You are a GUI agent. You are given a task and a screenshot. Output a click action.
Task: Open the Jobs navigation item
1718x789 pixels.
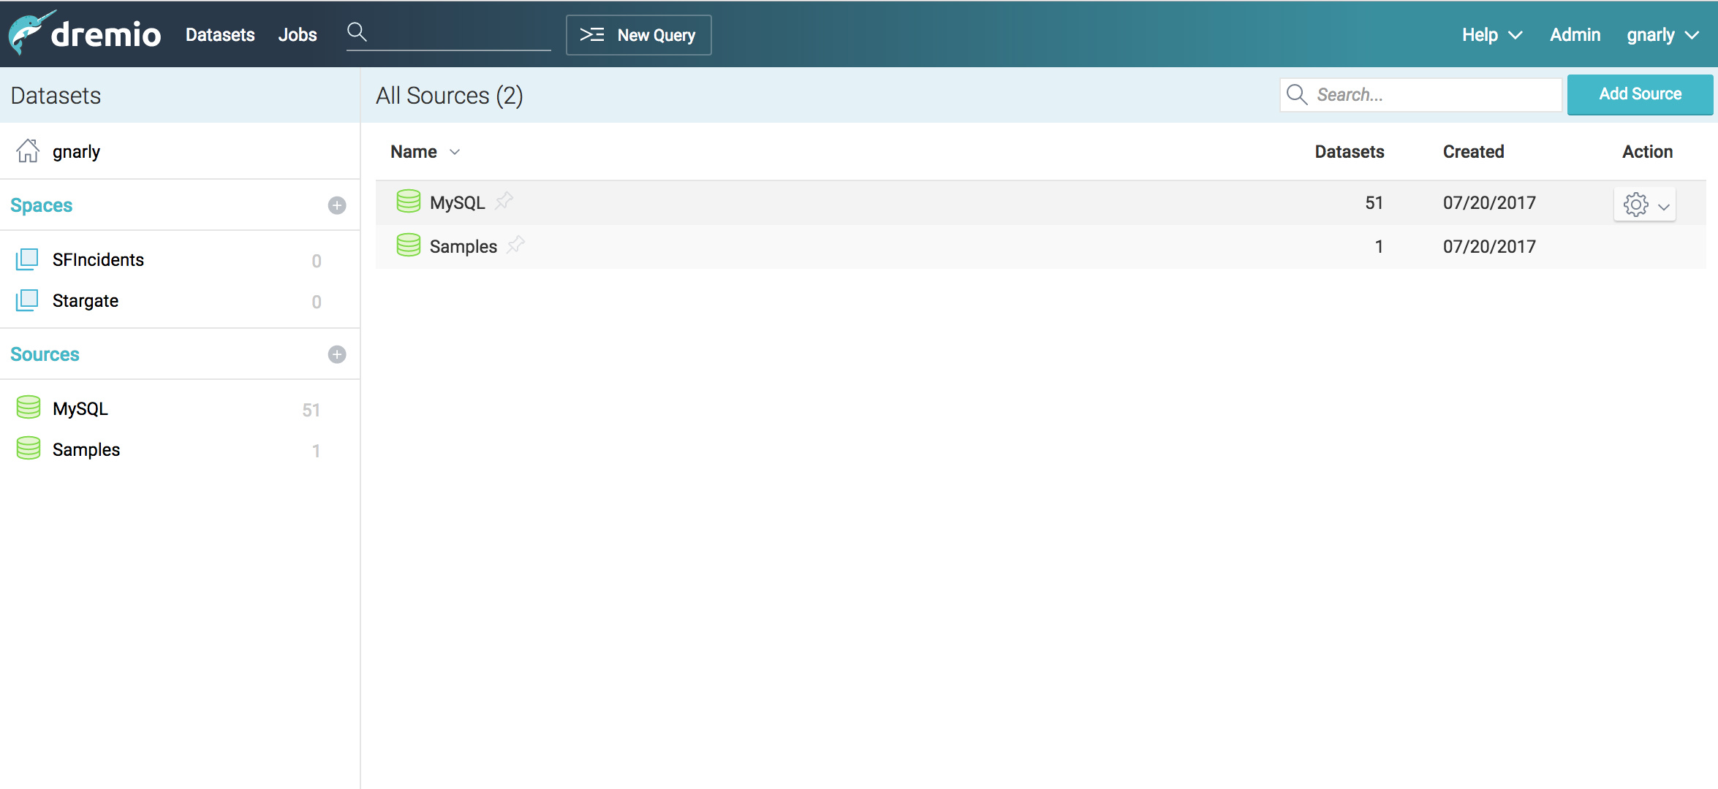click(298, 34)
